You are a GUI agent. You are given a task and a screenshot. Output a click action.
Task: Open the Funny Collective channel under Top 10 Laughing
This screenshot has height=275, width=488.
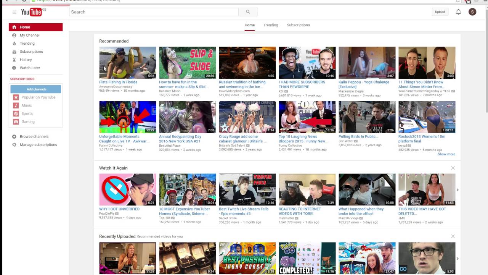[291, 146]
